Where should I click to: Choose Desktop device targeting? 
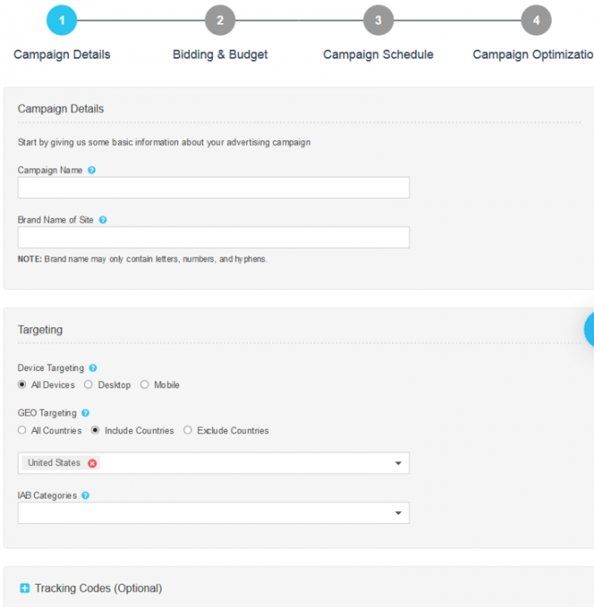[88, 384]
